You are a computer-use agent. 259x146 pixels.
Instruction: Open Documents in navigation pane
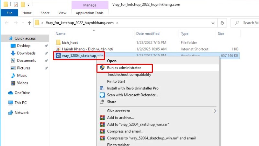click(27, 61)
